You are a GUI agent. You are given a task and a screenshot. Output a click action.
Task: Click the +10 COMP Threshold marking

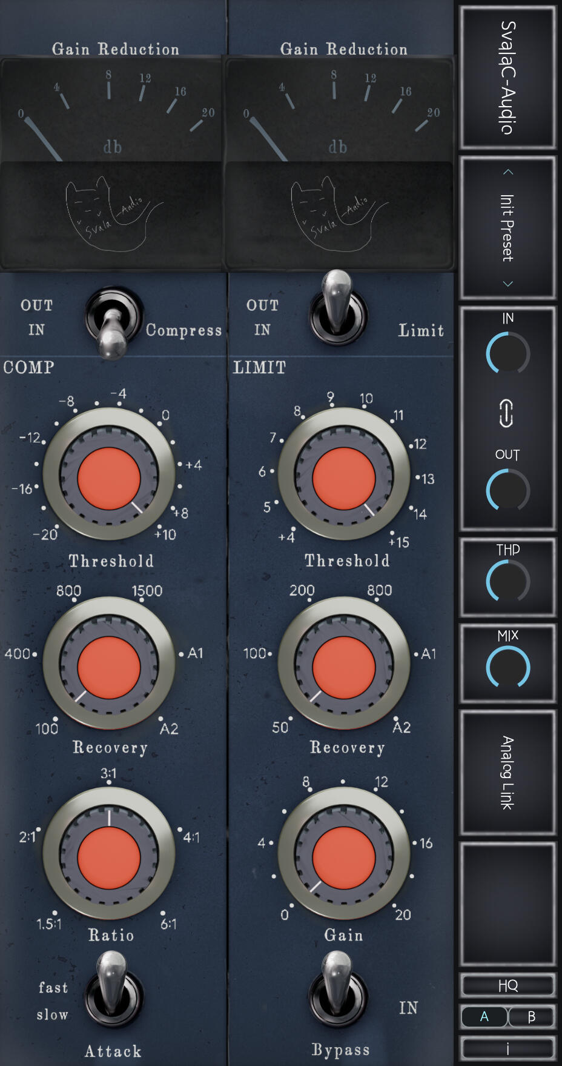pyautogui.click(x=165, y=534)
